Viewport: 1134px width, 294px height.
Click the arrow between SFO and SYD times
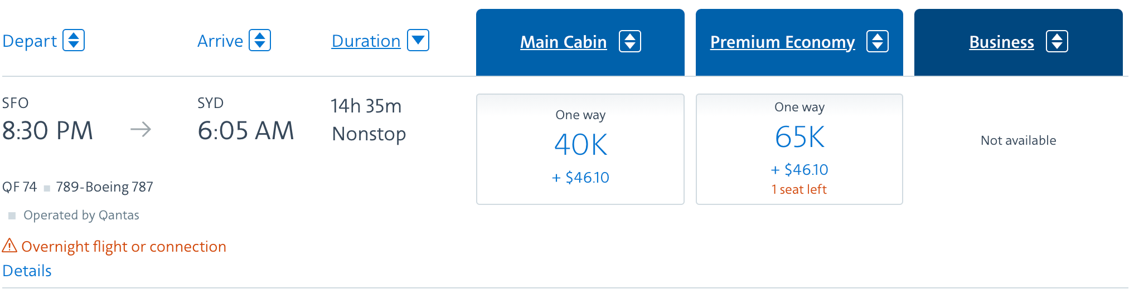[x=140, y=130]
